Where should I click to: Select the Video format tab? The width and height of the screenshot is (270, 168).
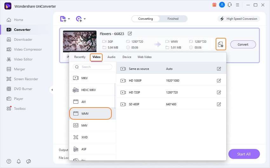[x=96, y=57]
